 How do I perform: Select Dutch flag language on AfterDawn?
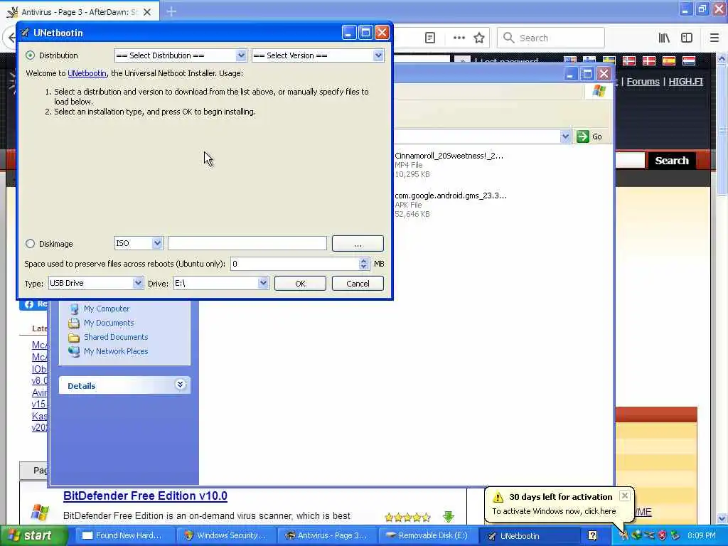(688, 60)
